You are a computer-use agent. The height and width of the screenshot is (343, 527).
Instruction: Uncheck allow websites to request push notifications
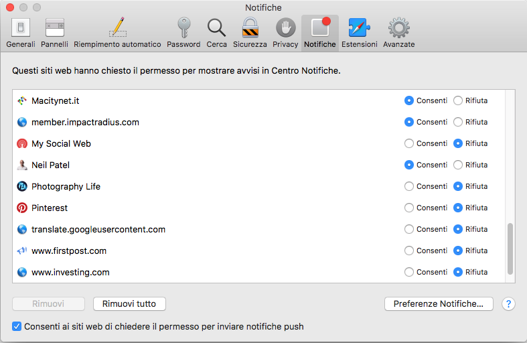(x=17, y=326)
